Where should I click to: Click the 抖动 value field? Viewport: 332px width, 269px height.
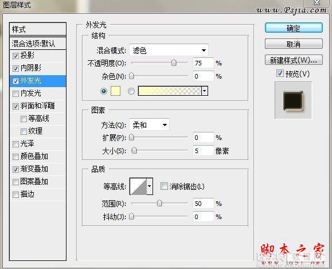tap(204, 217)
